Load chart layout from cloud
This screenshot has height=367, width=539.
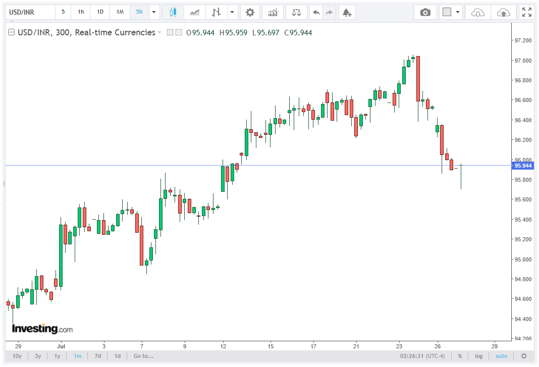tap(477, 13)
